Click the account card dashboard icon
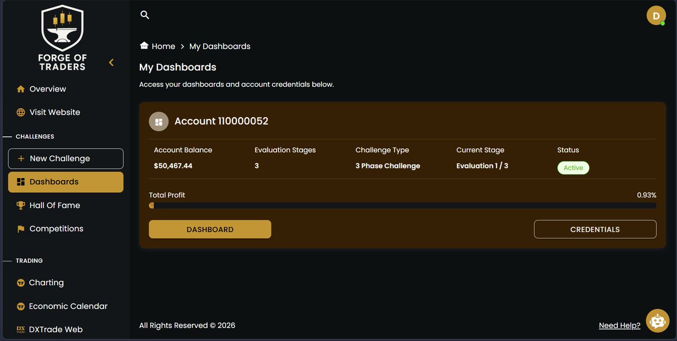677x341 pixels. coord(159,121)
